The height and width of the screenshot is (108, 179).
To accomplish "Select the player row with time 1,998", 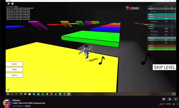I will pyautogui.click(x=162, y=31).
